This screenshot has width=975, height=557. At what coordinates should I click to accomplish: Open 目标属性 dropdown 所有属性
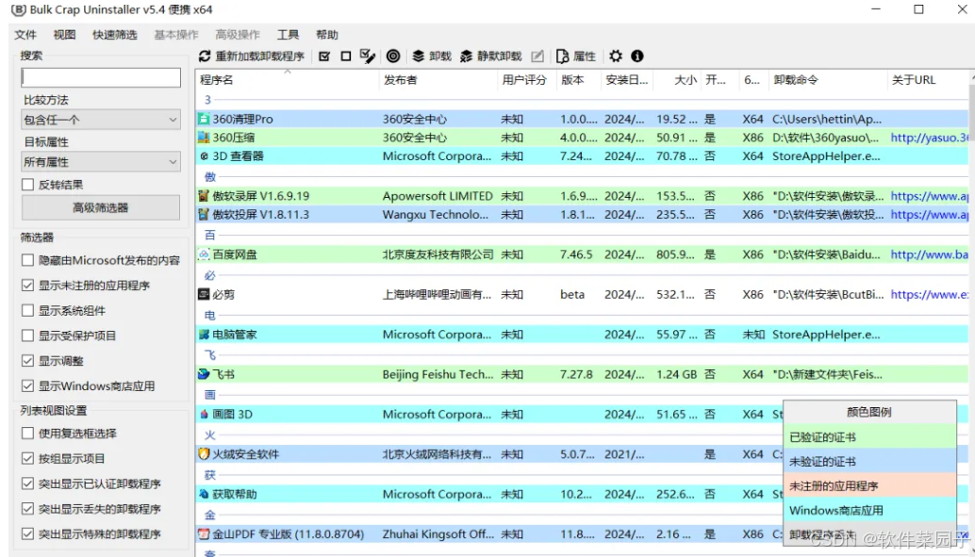coord(101,161)
